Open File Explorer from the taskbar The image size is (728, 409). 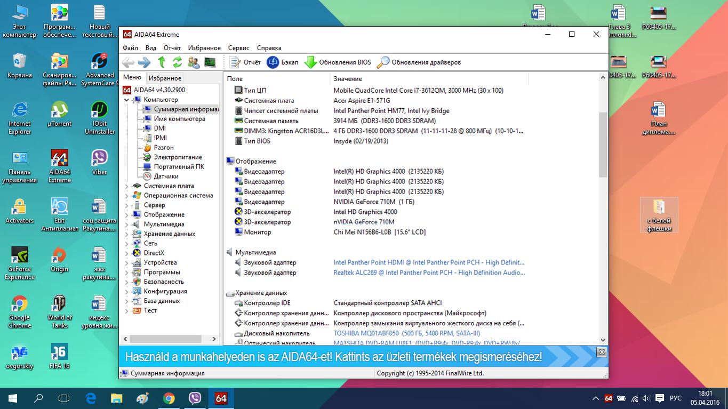point(116,398)
